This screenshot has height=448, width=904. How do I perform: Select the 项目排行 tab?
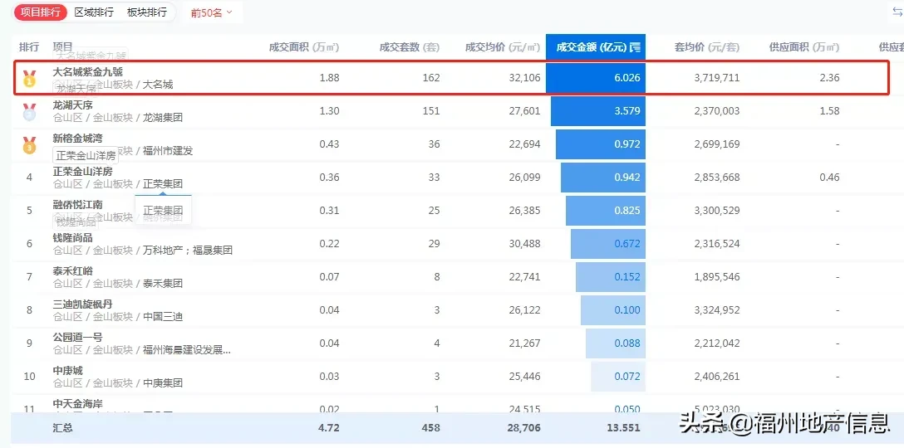click(x=41, y=12)
